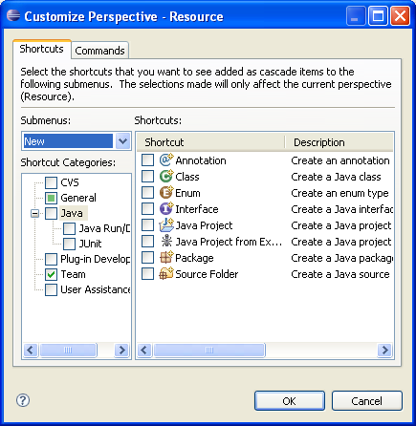Click the Annotation shortcut icon

166,160
